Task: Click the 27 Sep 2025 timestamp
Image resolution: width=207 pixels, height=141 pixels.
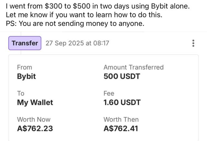Action: pyautogui.click(x=77, y=43)
